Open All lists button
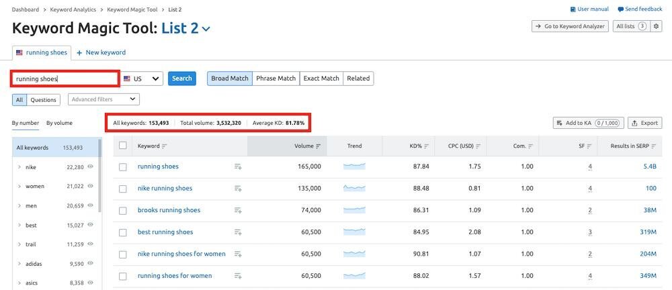 pos(632,26)
